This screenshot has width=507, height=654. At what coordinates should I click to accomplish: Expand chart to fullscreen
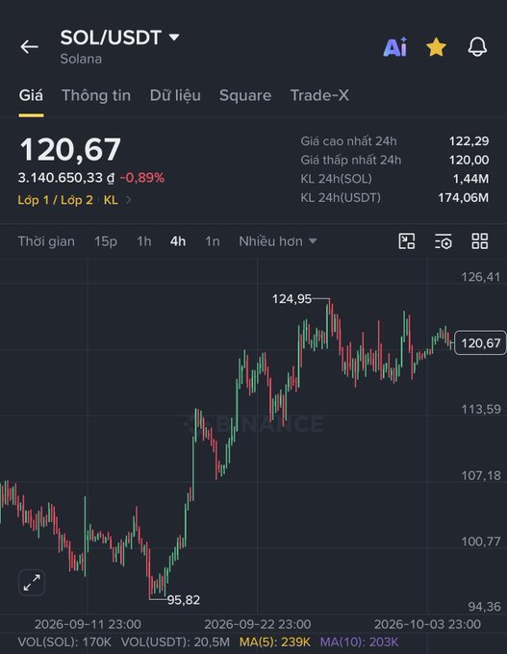click(x=32, y=582)
